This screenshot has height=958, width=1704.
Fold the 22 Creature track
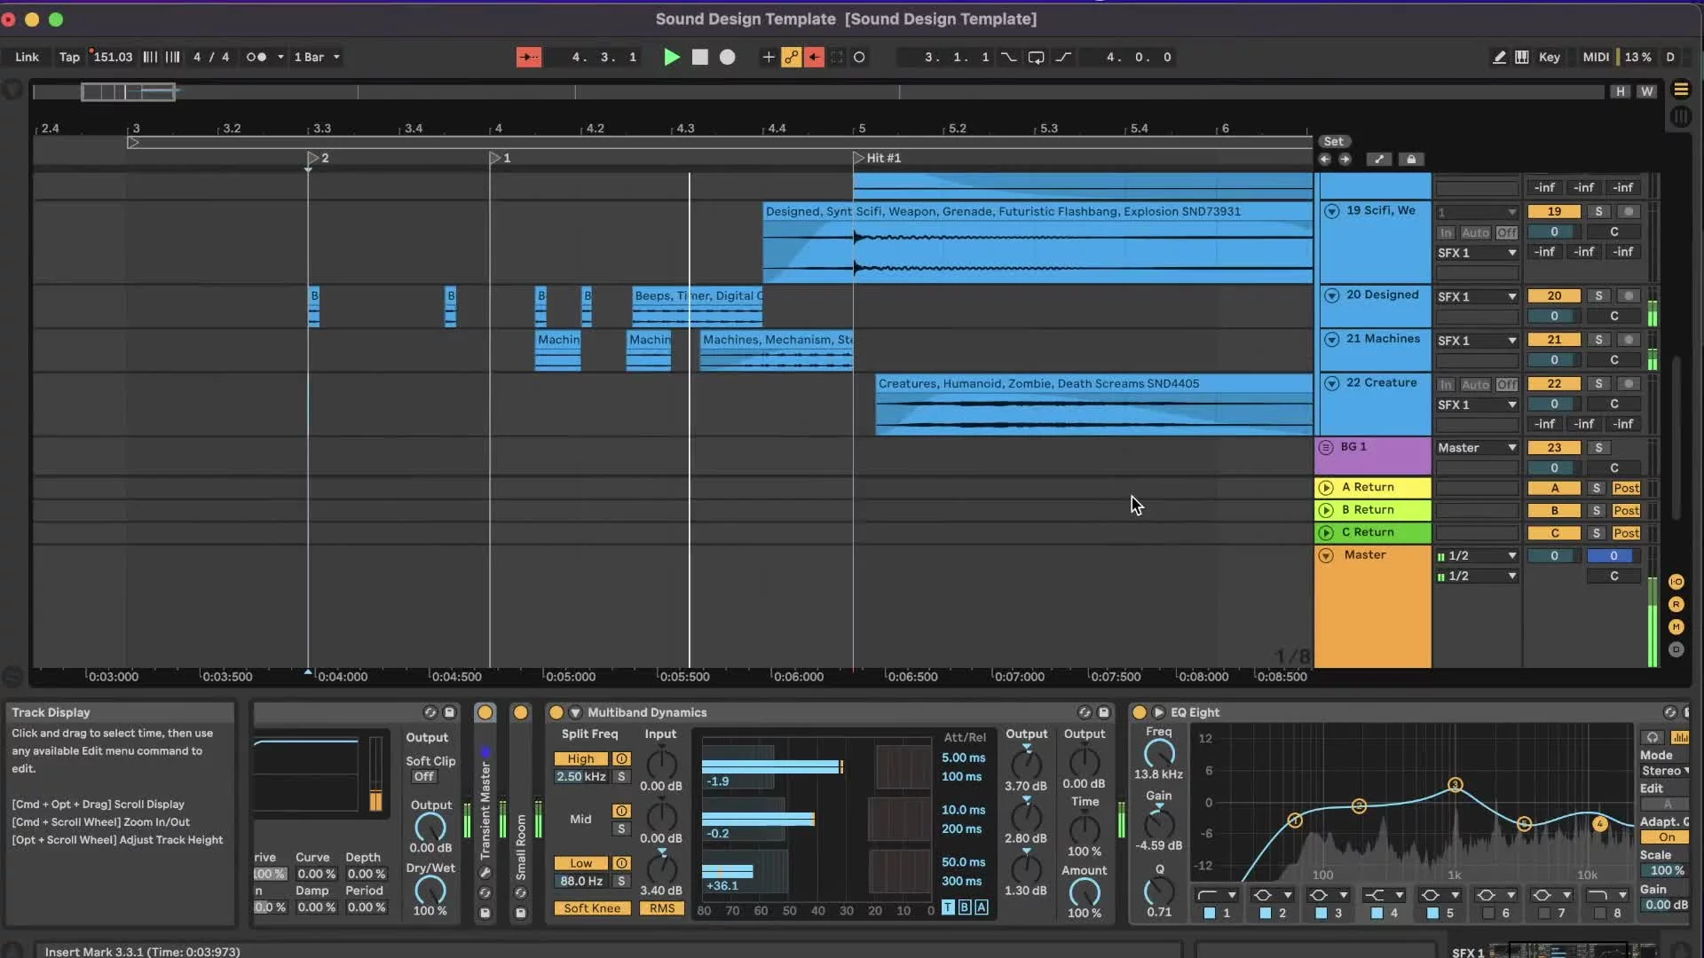point(1331,383)
